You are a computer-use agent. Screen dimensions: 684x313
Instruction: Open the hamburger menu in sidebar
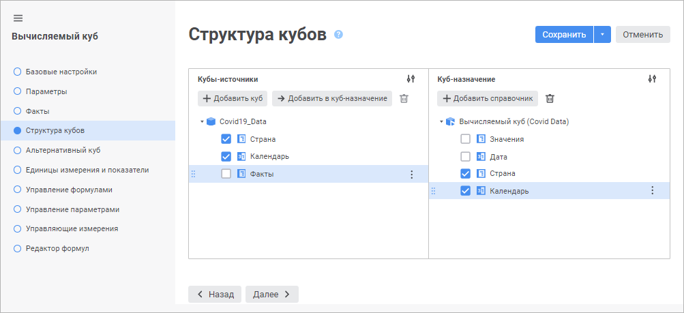[18, 18]
